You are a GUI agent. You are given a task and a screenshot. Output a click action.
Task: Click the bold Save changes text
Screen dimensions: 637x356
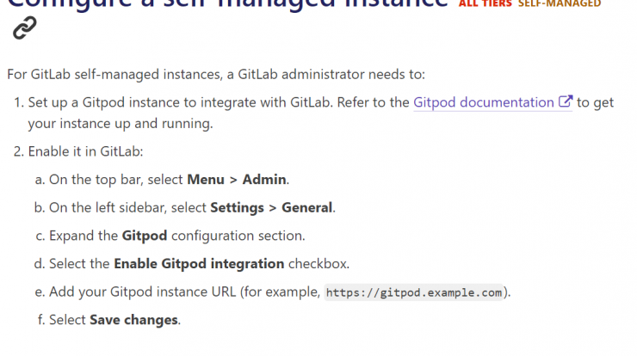(x=133, y=320)
